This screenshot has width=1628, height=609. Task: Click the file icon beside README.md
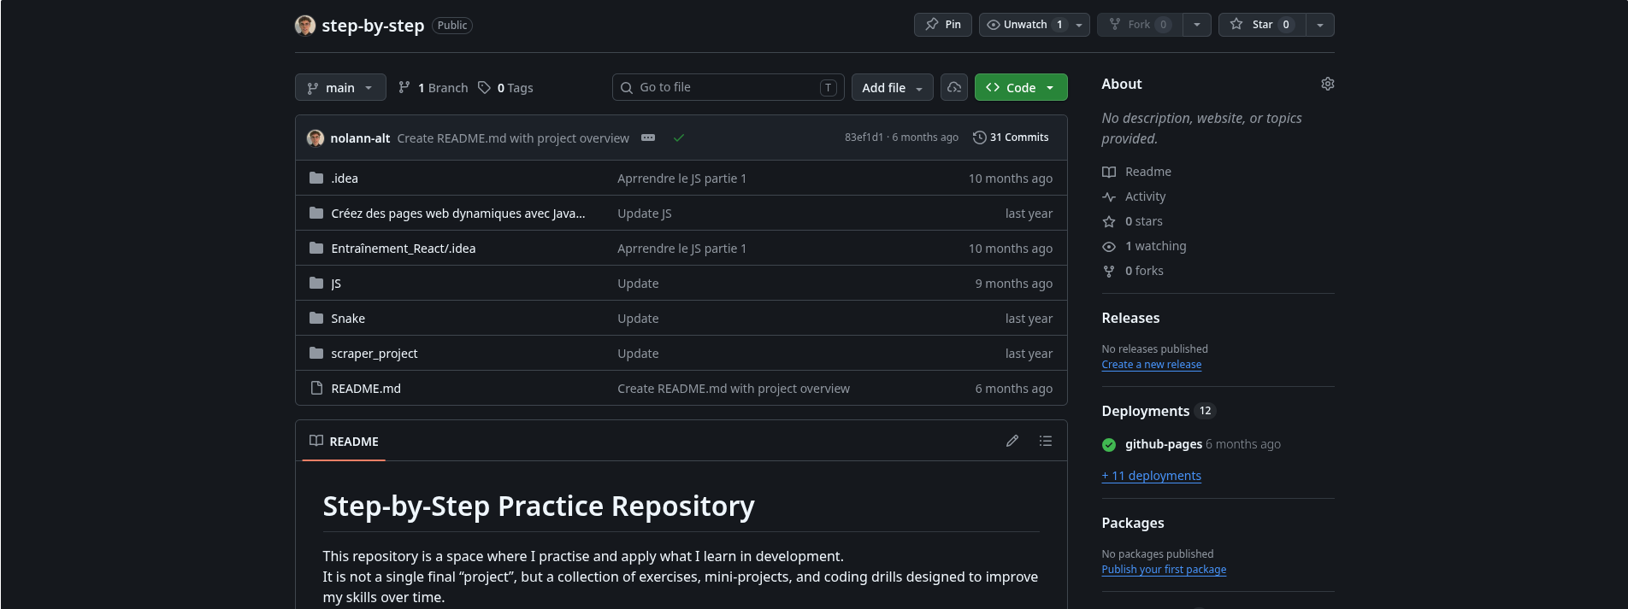[316, 388]
